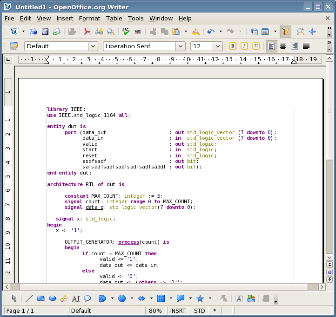Justify the paragraph
The image size is (336, 317).
pos(306,46)
